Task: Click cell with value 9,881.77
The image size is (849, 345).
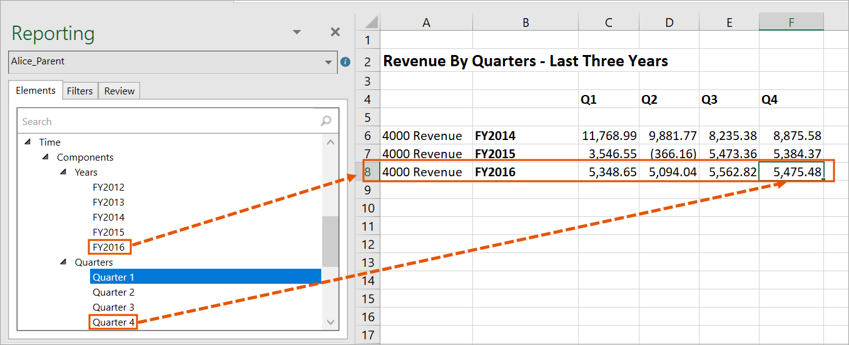Action: [669, 136]
